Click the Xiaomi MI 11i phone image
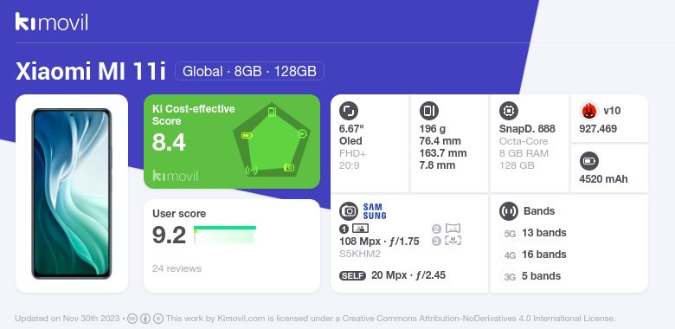The width and height of the screenshot is (675, 329). point(72,194)
